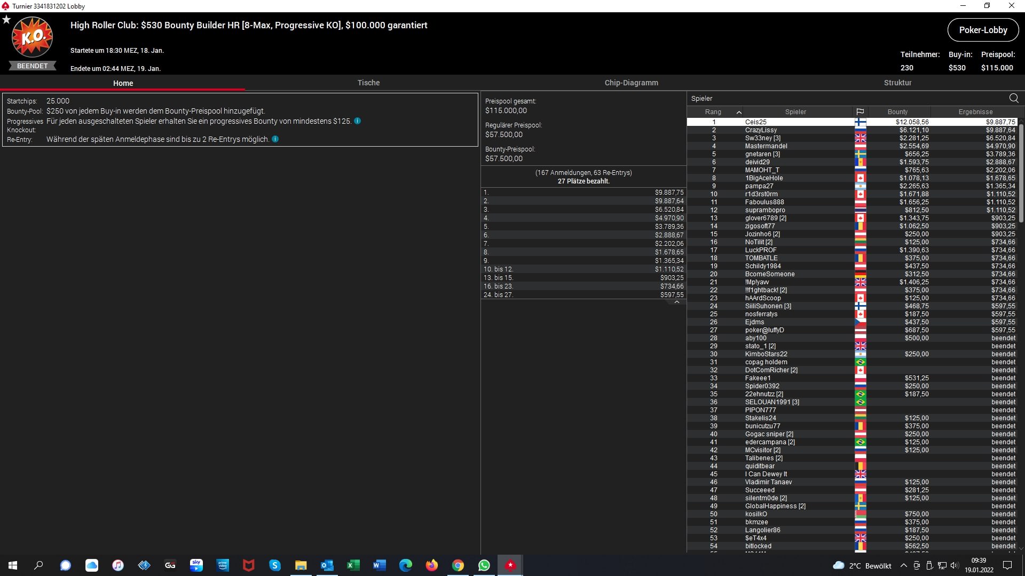Open the PokerStars icon in the taskbar
The image size is (1025, 576).
click(x=510, y=565)
